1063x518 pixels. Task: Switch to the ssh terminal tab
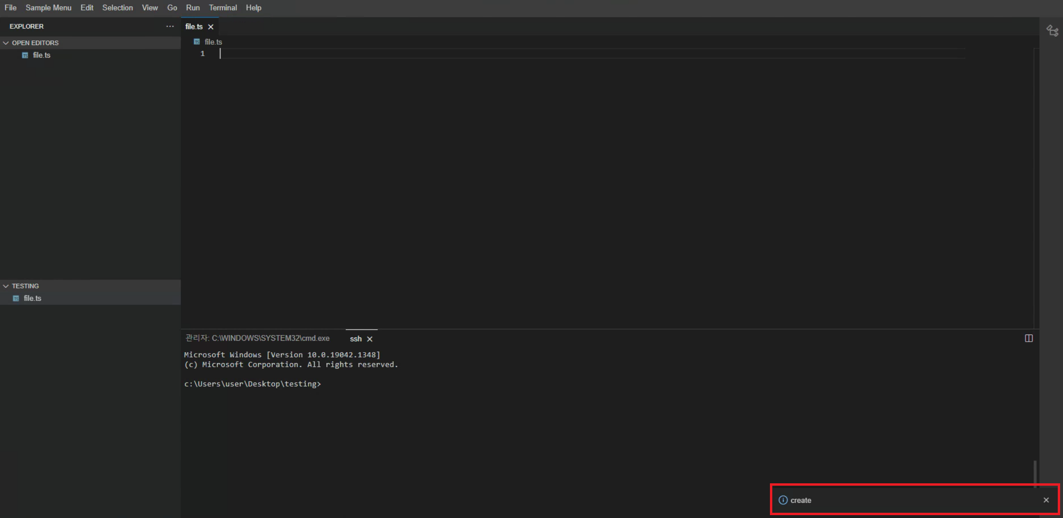tap(355, 338)
